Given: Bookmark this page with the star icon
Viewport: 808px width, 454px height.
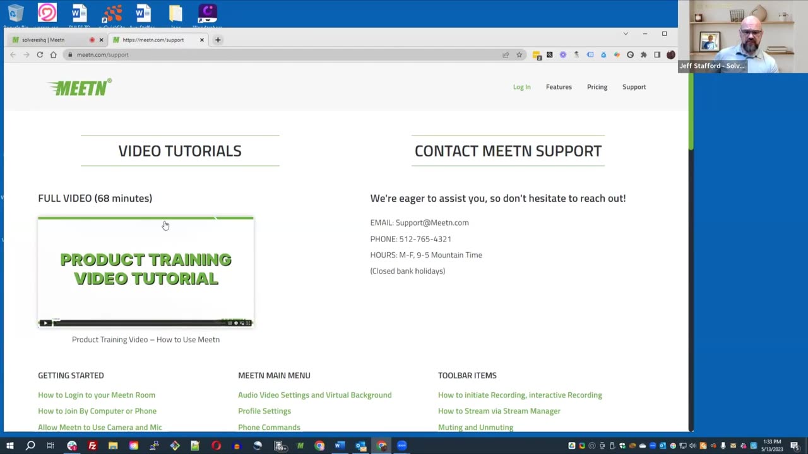Looking at the screenshot, I should click(x=519, y=55).
